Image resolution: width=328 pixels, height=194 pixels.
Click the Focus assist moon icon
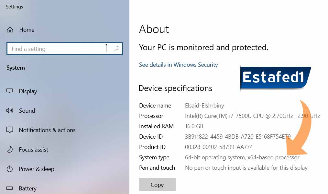pyautogui.click(x=10, y=149)
